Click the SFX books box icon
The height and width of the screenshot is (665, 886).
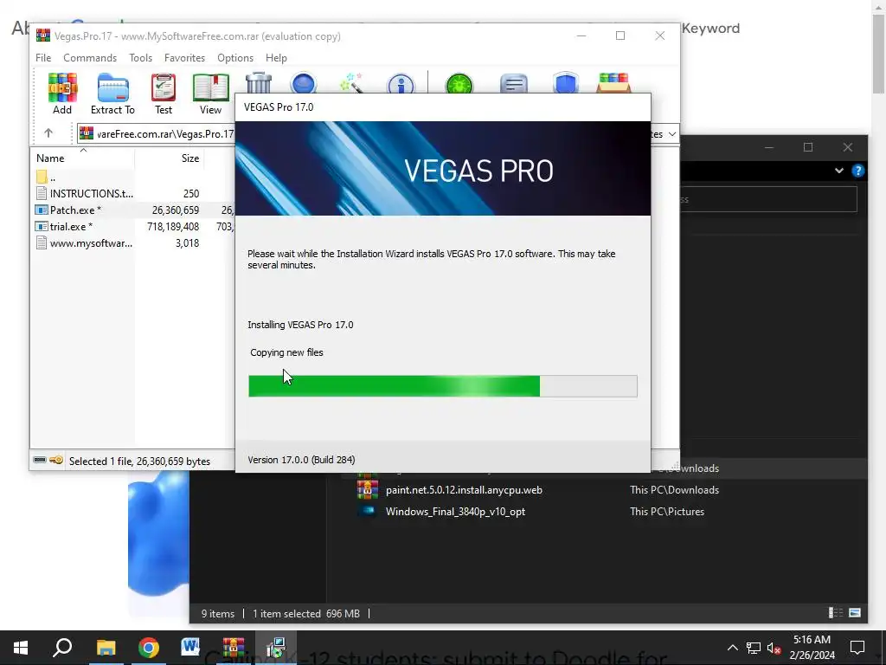613,83
